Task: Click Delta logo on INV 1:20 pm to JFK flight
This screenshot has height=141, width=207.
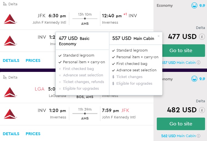Action: tap(10, 113)
